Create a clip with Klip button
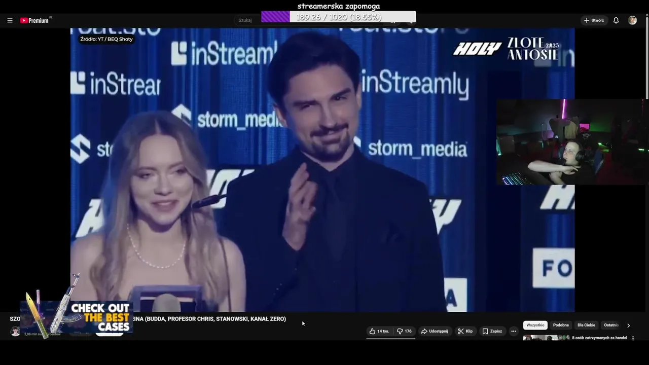 [465, 331]
